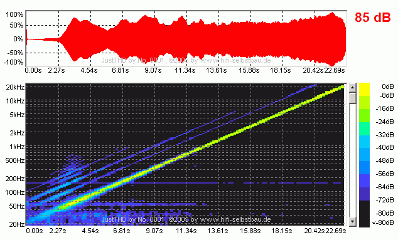Click the '-100%' amplitude label on the waveform
398x240 pixels.
pos(13,62)
